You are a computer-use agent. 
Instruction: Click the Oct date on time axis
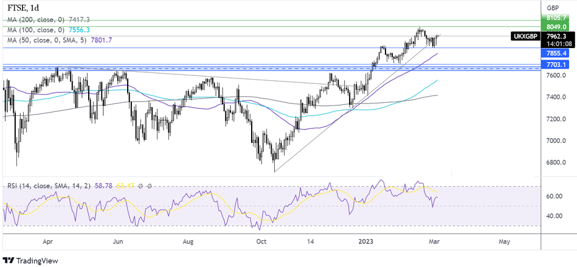point(261,242)
